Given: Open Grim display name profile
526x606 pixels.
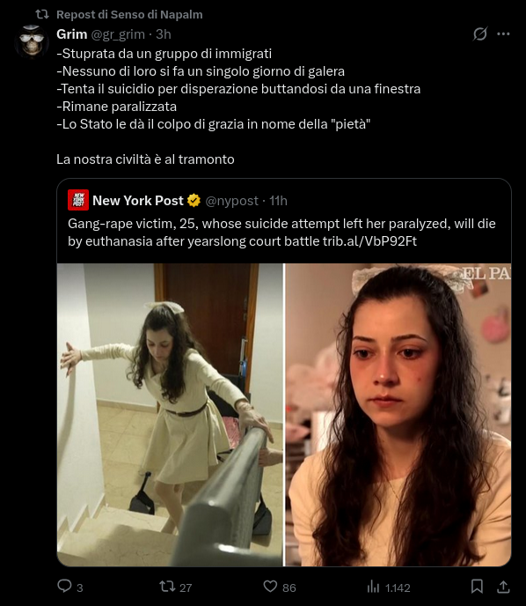Looking at the screenshot, I should pyautogui.click(x=72, y=34).
